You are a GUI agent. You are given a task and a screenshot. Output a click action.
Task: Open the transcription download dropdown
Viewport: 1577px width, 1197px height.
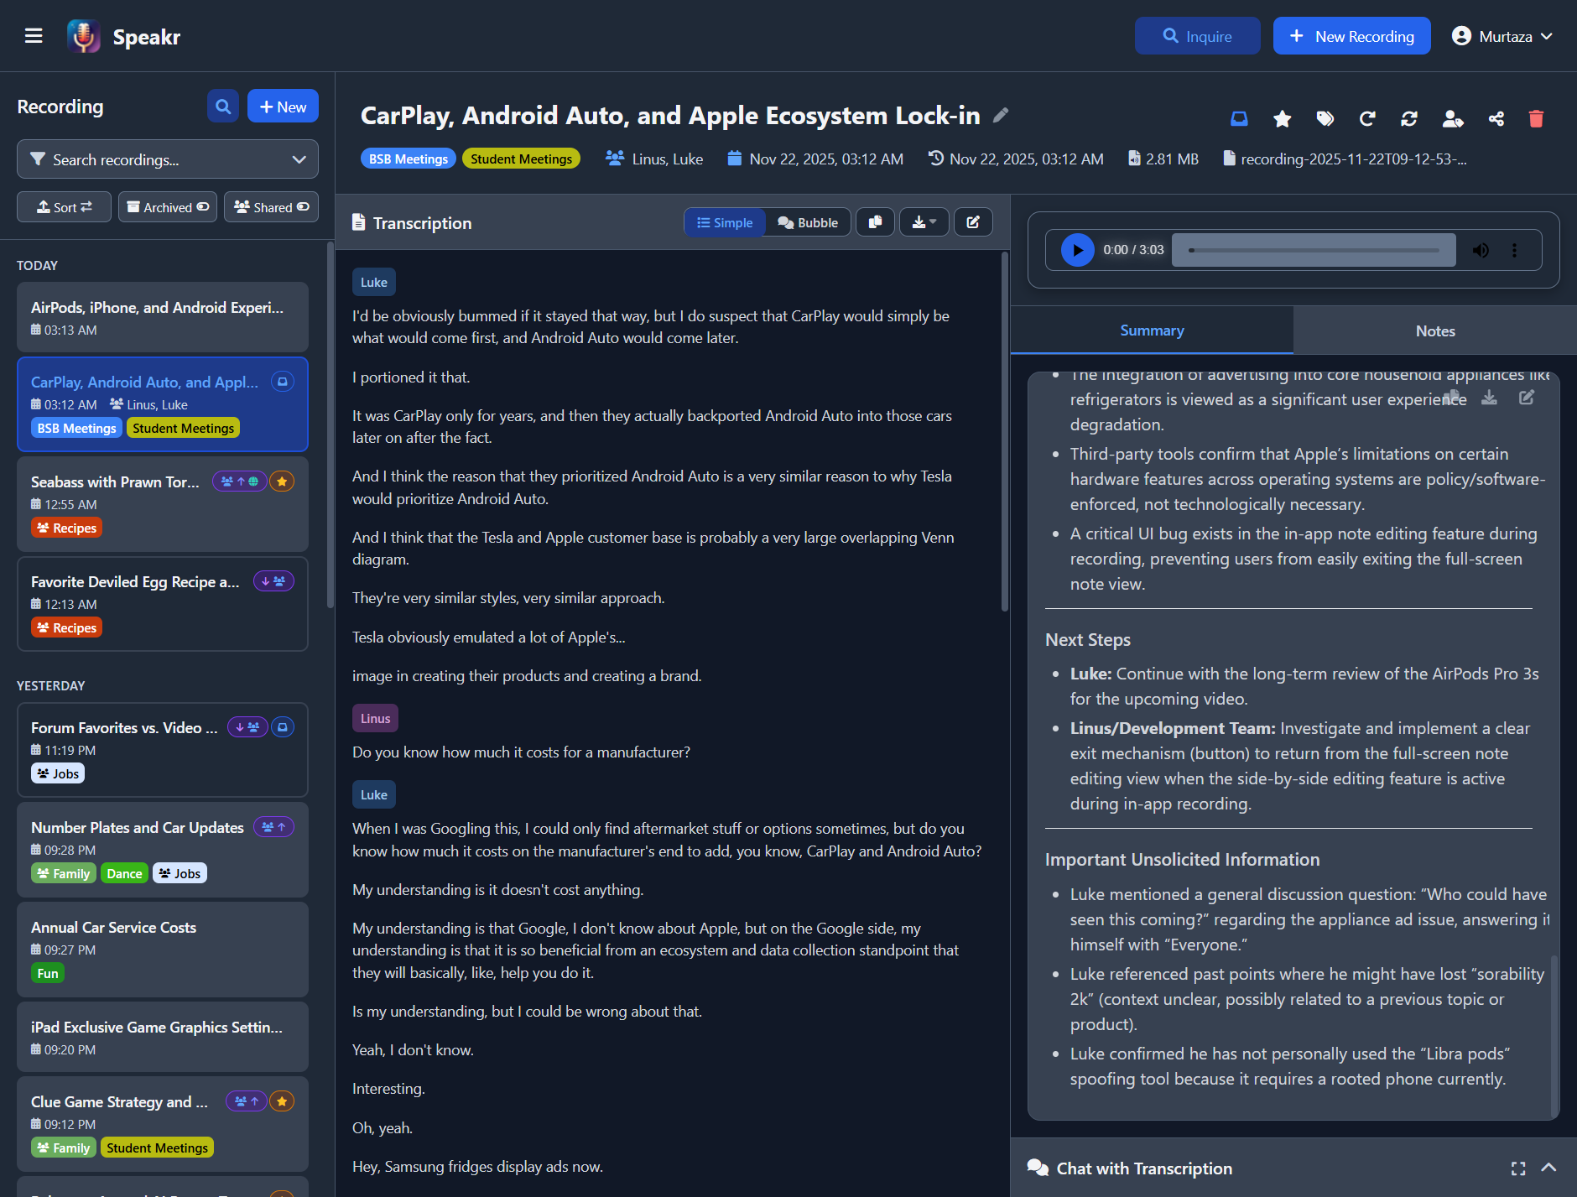pos(924,222)
